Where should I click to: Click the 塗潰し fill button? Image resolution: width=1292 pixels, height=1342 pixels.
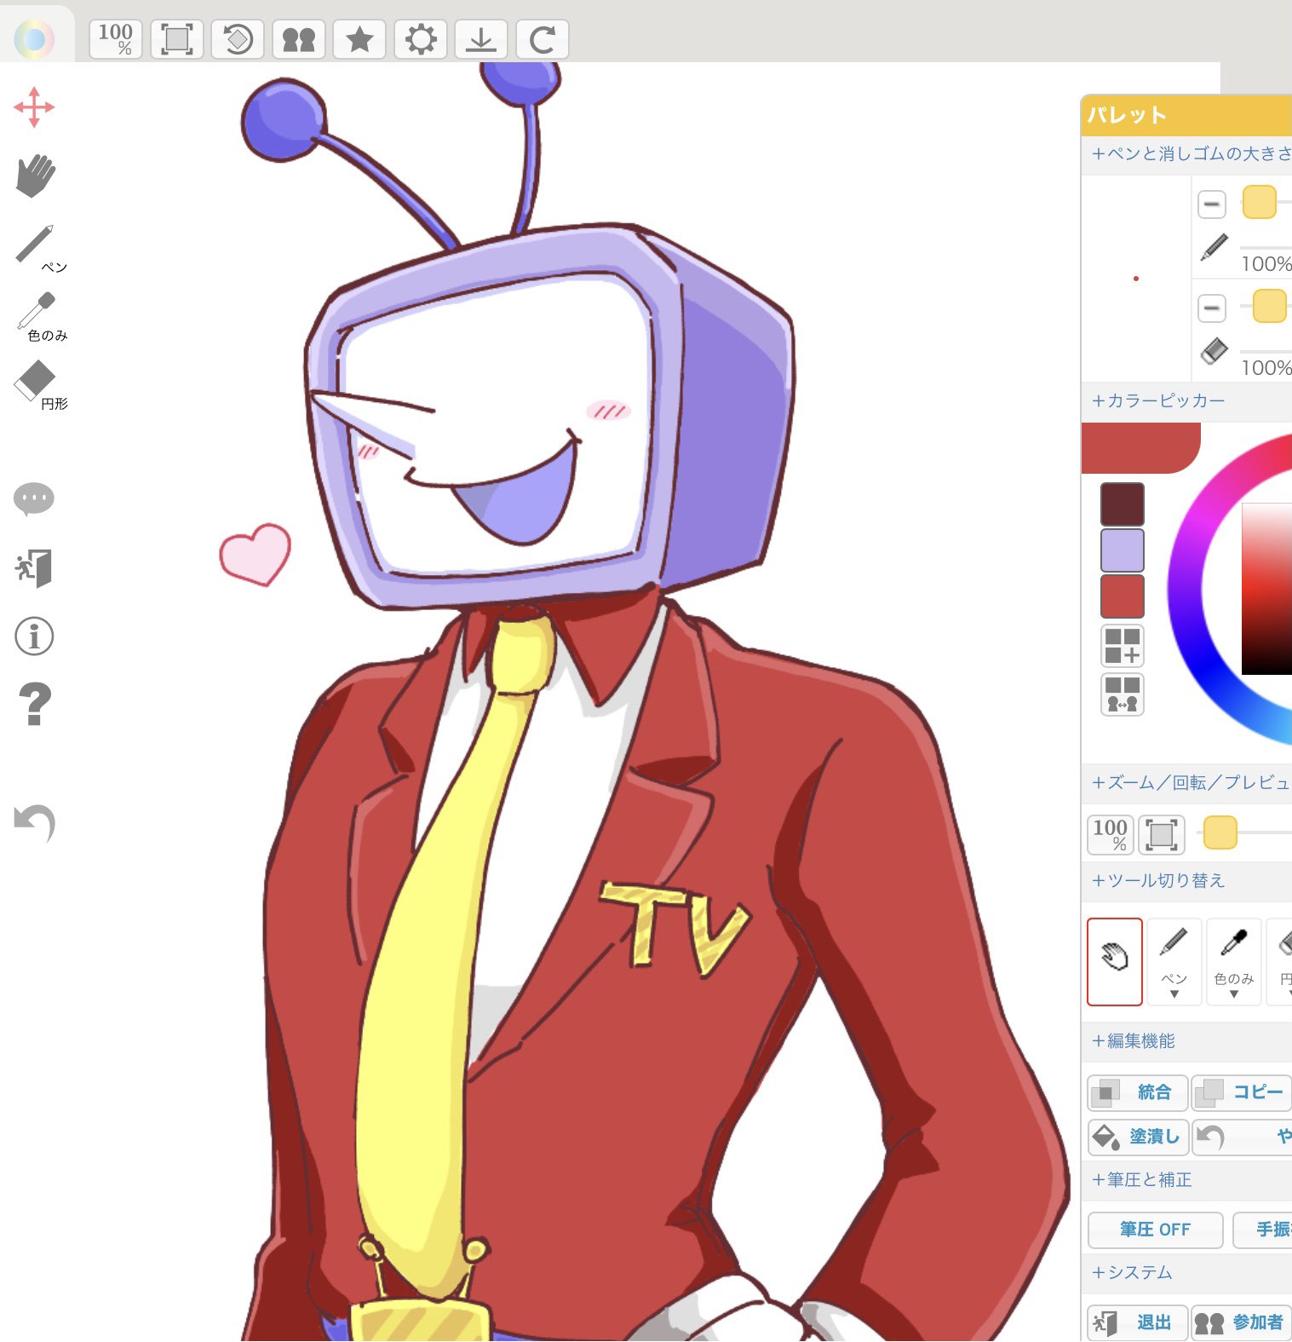click(x=1137, y=1137)
